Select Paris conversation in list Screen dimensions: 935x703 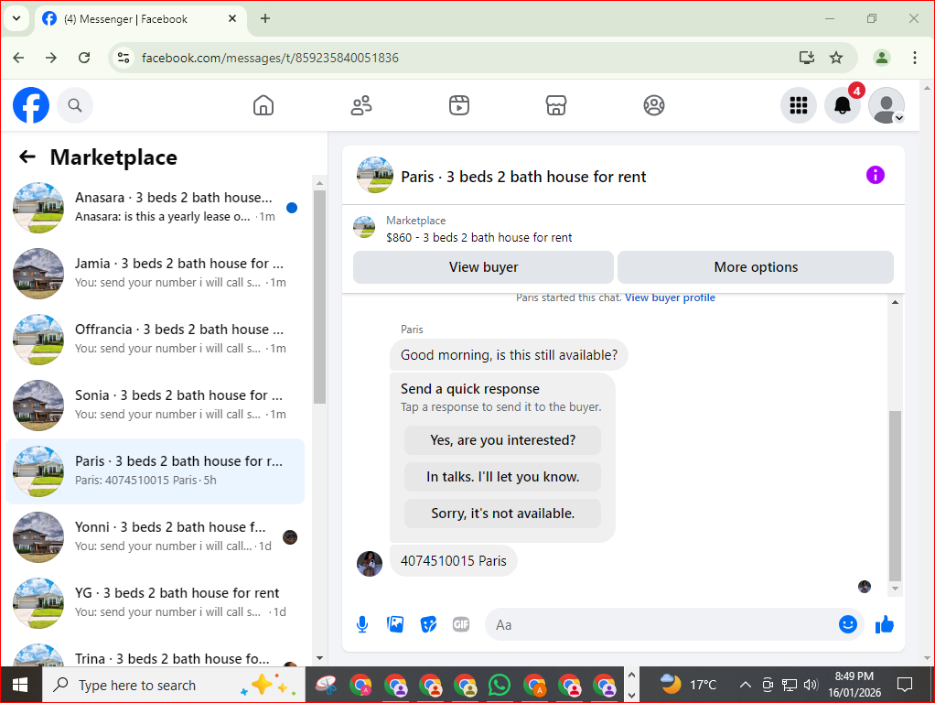(155, 470)
